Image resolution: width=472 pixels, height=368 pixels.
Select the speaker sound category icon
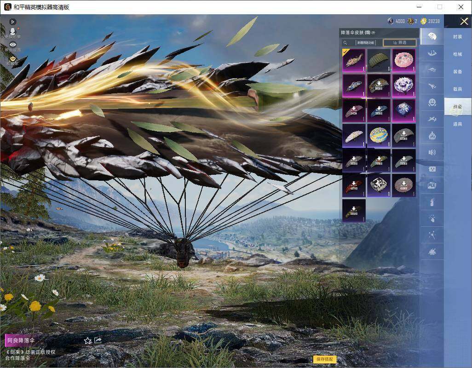[x=432, y=152]
